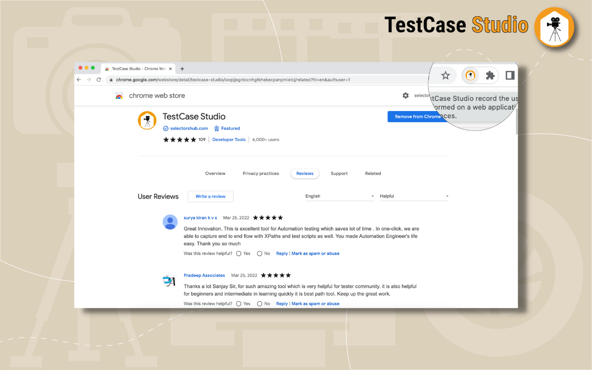Select Yes under Pradeep Associates' review
This screenshot has height=370, width=592.
coord(238,303)
